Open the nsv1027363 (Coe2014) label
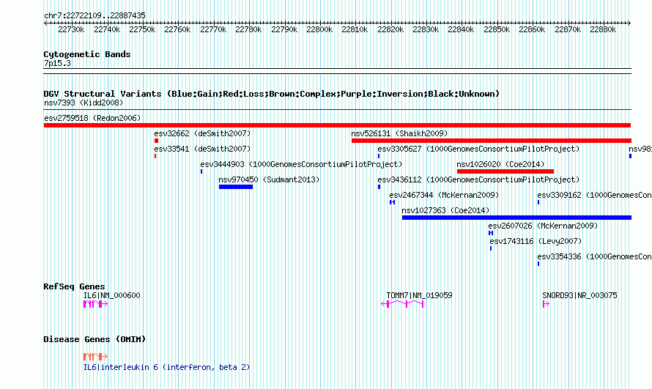Image resolution: width=652 pixels, height=389 pixels. tap(445, 210)
